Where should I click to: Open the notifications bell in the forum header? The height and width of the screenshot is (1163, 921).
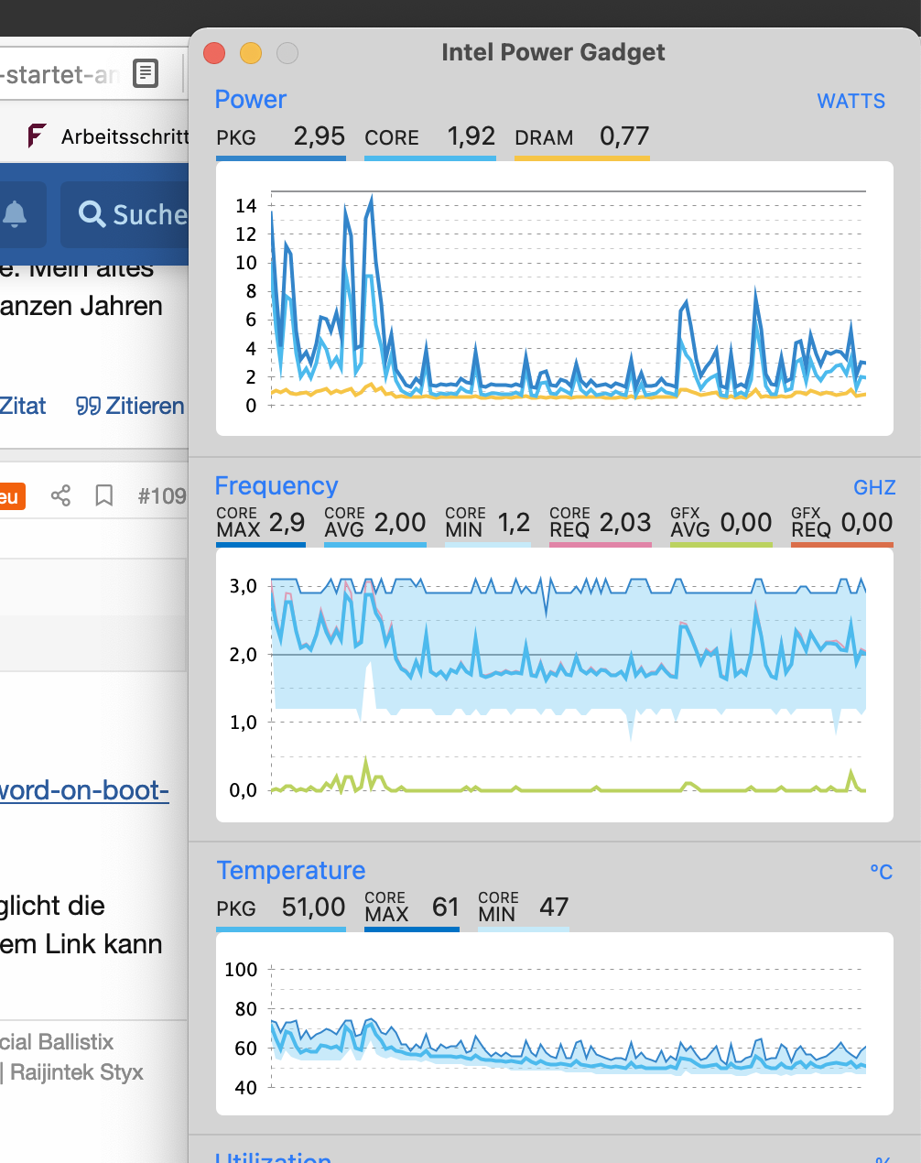coord(15,214)
